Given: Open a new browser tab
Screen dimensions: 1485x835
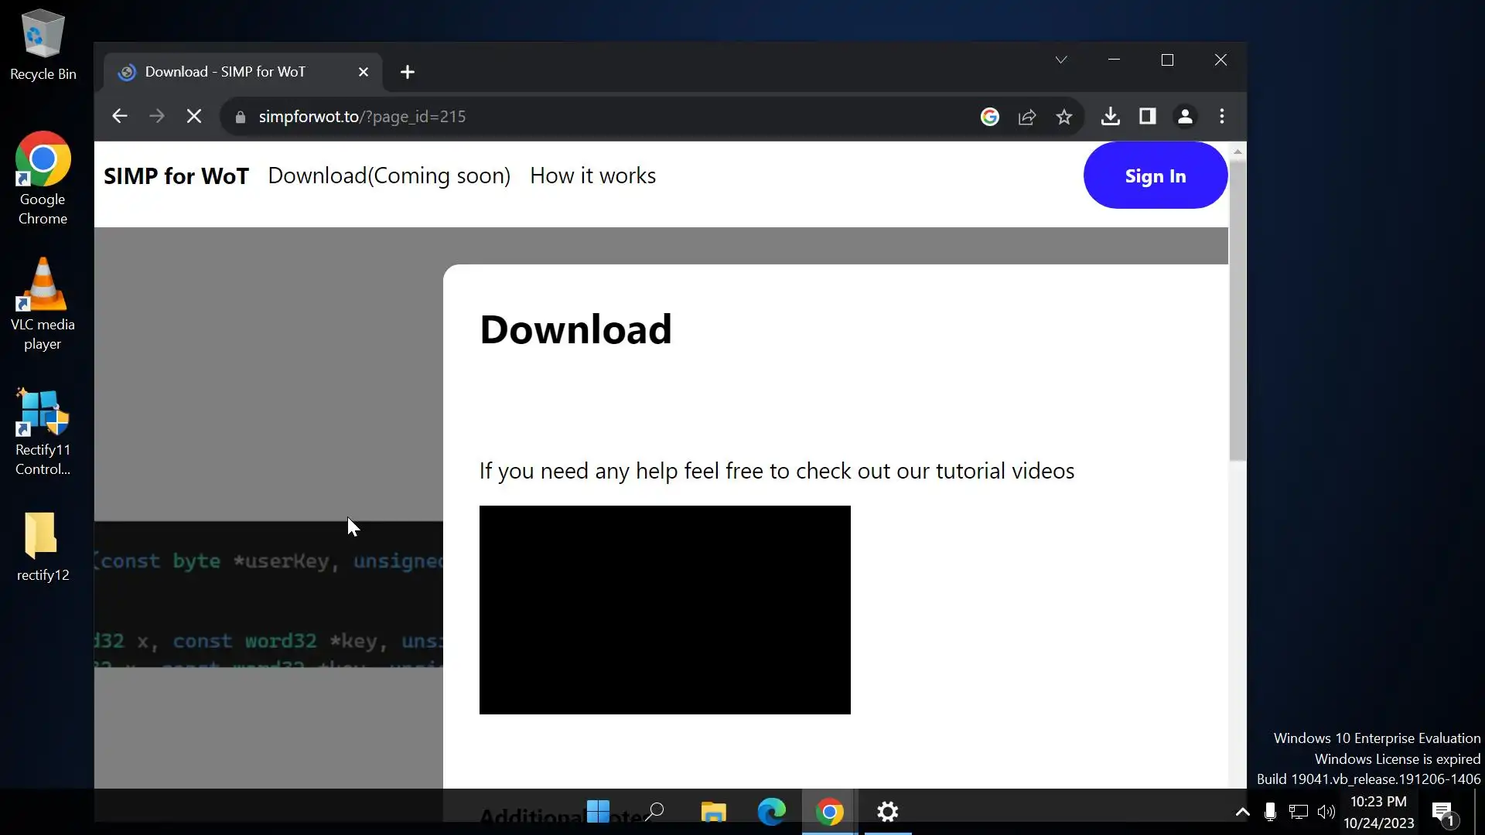Looking at the screenshot, I should (408, 72).
